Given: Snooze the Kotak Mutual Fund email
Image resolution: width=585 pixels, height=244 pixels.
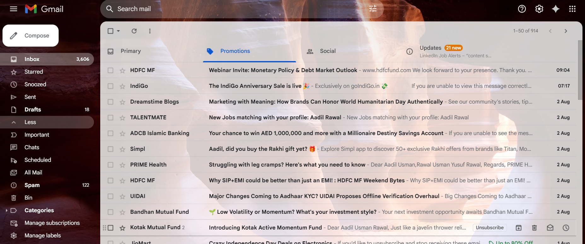Looking at the screenshot, I should [x=566, y=228].
